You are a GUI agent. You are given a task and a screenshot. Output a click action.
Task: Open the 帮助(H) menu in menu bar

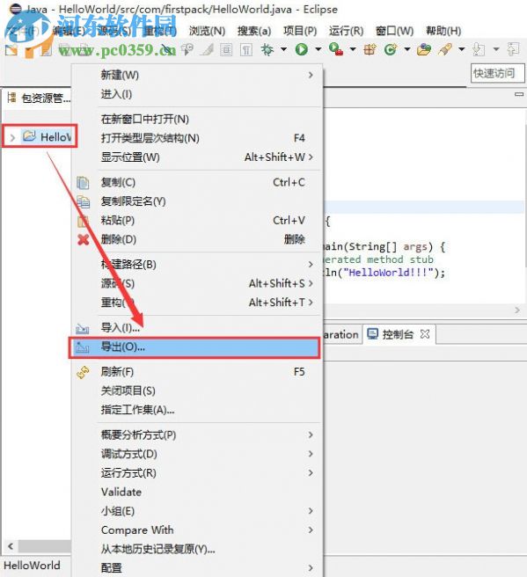click(443, 31)
